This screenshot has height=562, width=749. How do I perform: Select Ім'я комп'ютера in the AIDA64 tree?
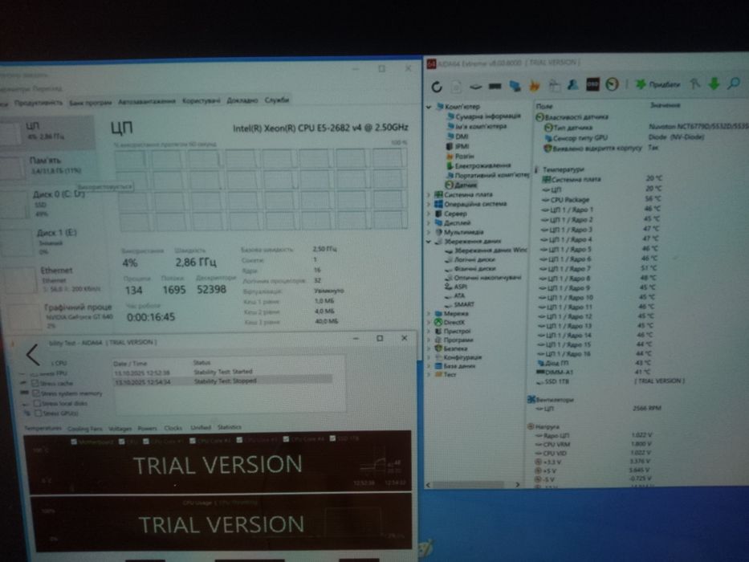click(476, 126)
